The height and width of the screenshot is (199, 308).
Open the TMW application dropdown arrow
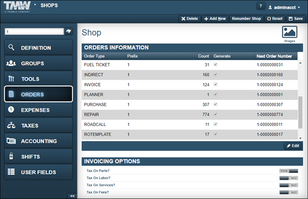tap(35, 5)
